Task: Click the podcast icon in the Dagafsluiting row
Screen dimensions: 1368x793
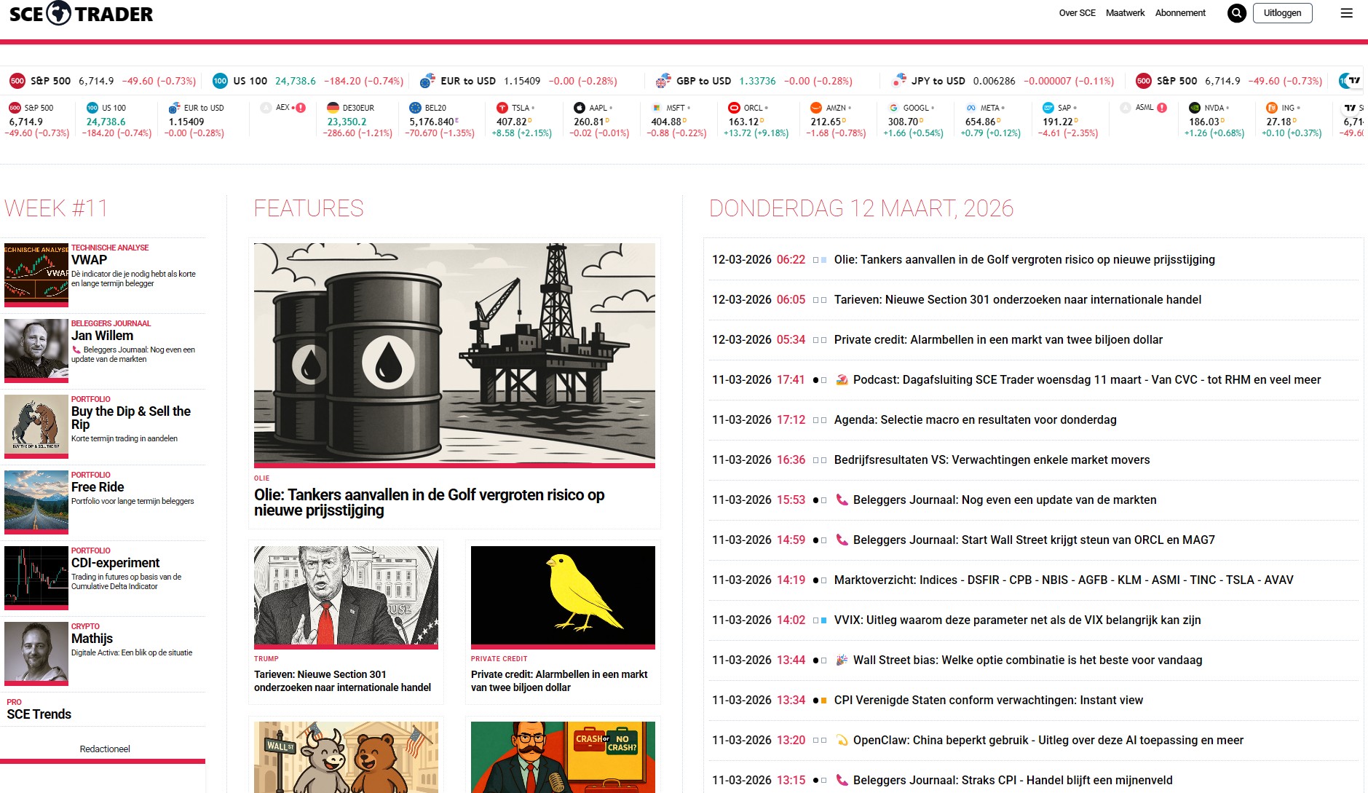Action: [842, 379]
